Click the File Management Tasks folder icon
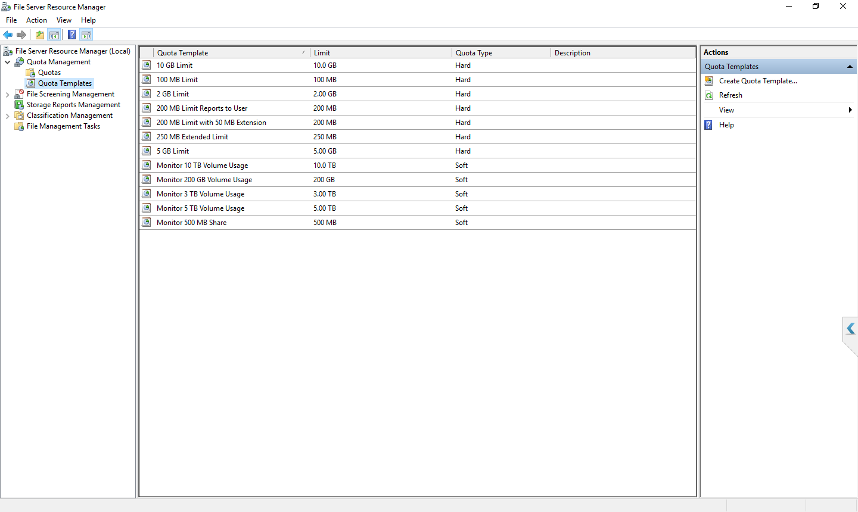Image resolution: width=858 pixels, height=512 pixels. click(x=19, y=126)
